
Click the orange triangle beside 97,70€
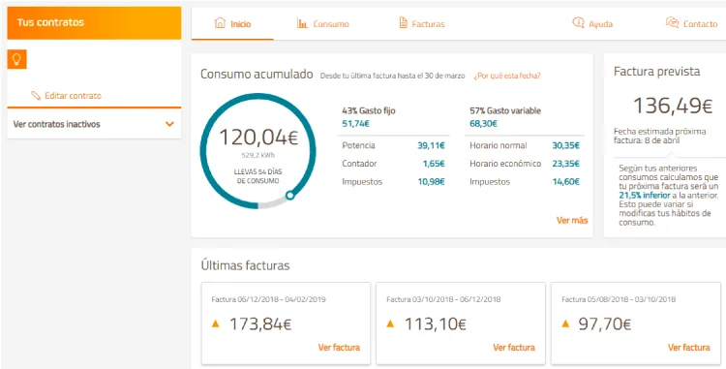point(565,324)
